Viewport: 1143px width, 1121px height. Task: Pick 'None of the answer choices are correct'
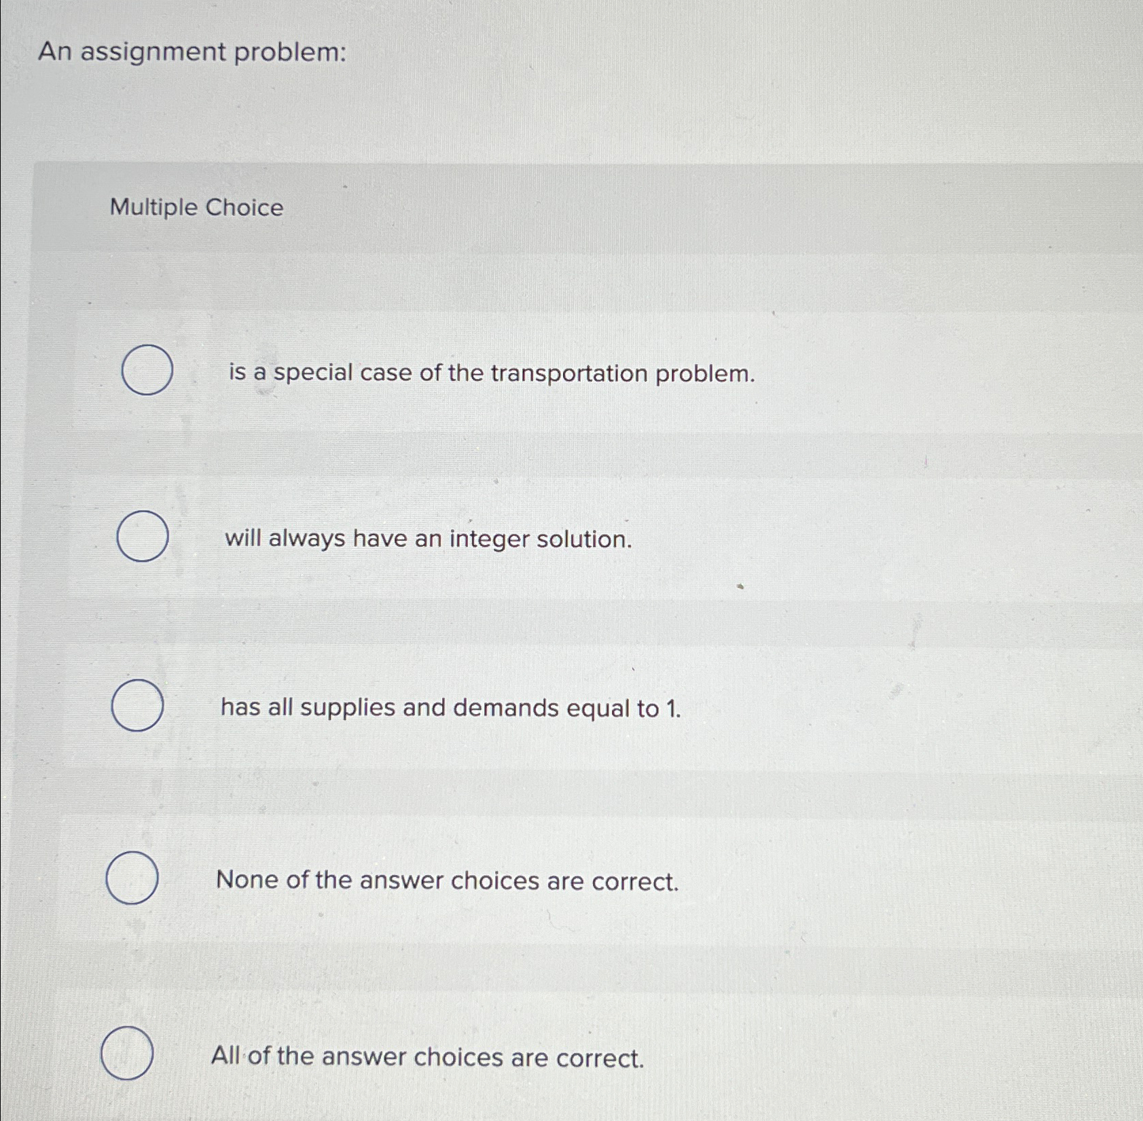click(x=133, y=880)
